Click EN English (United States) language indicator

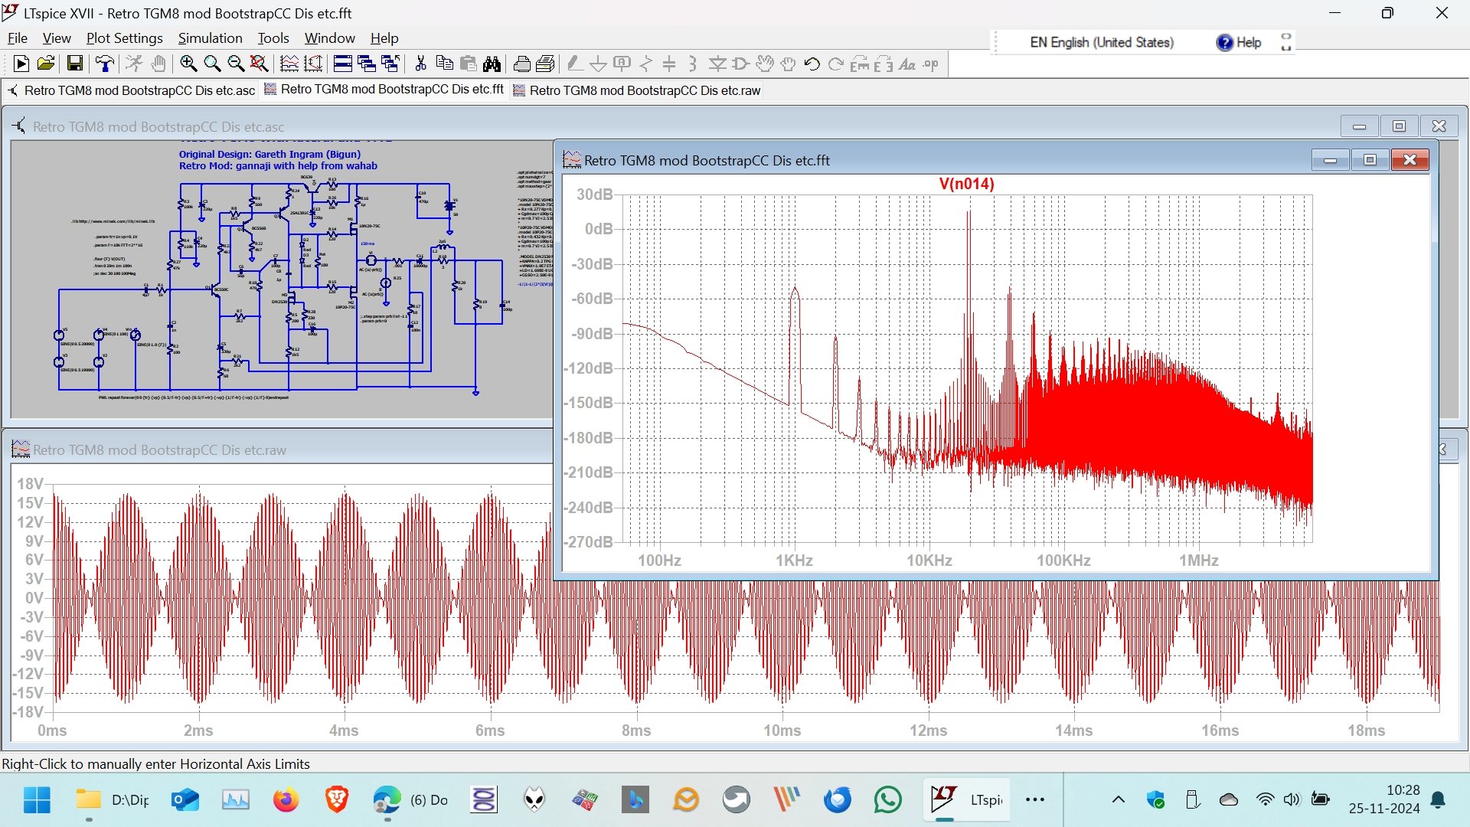[x=1101, y=43]
